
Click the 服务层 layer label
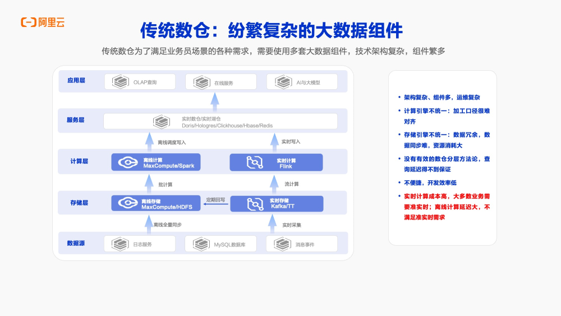pyautogui.click(x=76, y=120)
